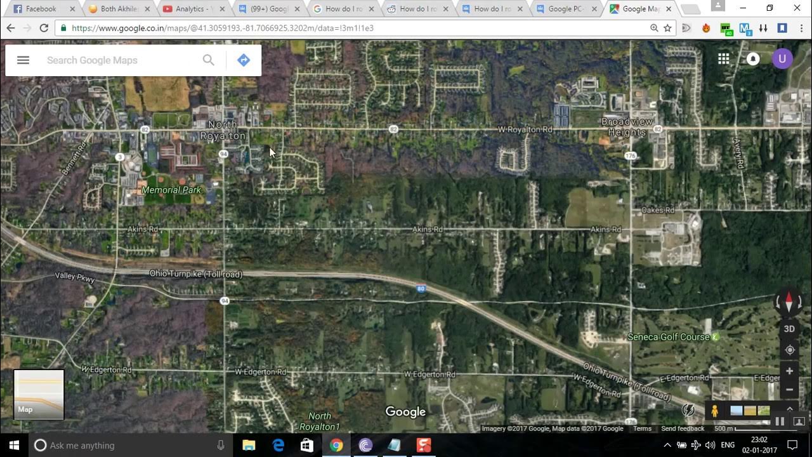Open Google notifications bell
This screenshot has width=812, height=457.
click(753, 59)
